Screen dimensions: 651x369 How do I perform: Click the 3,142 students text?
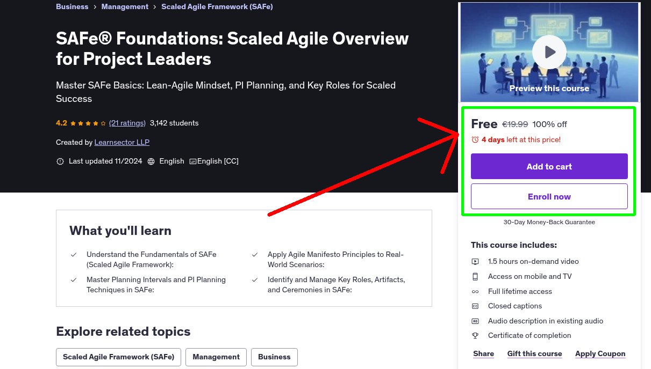click(x=174, y=123)
